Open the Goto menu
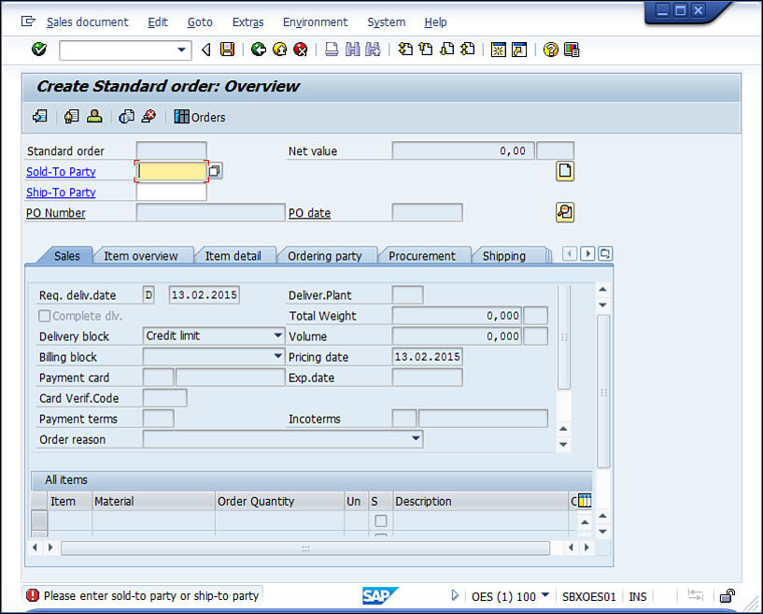763x614 pixels. [x=200, y=22]
